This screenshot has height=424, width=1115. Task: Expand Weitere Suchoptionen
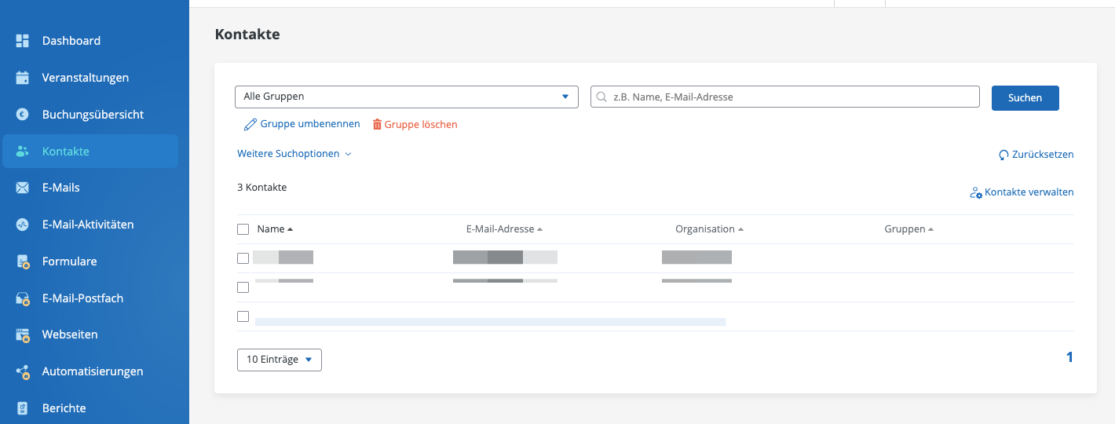[294, 154]
